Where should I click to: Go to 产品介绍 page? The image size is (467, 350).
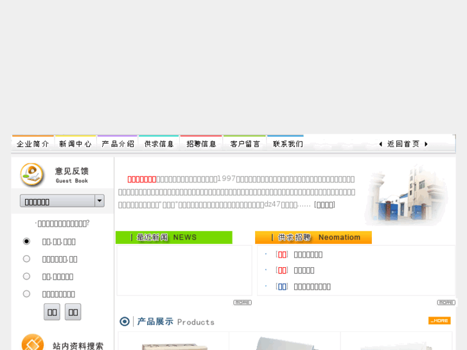[118, 144]
